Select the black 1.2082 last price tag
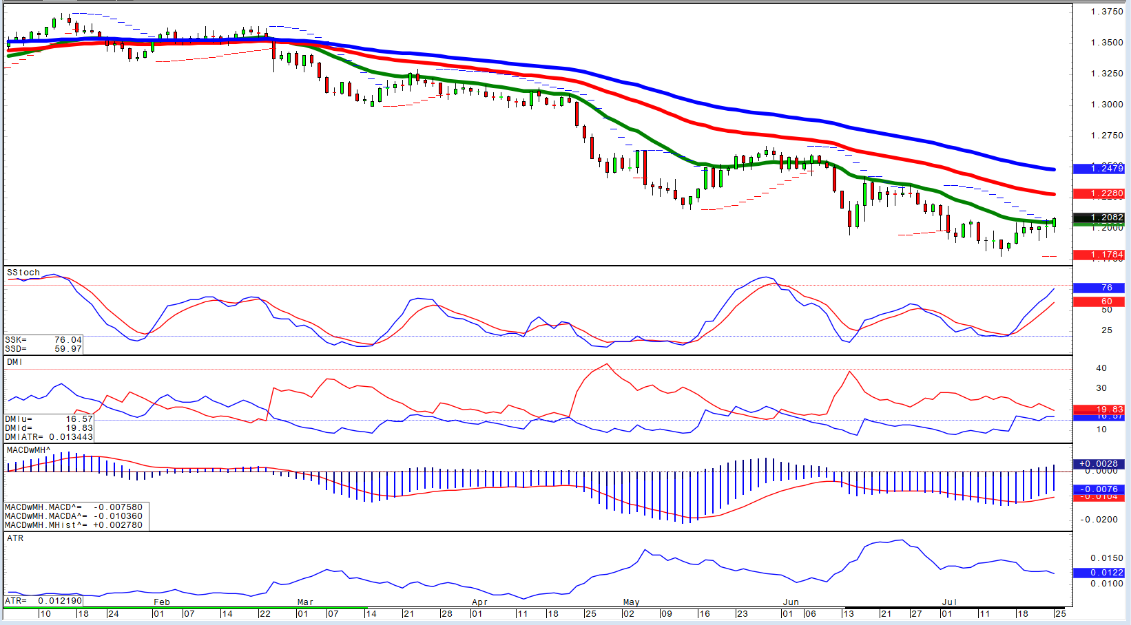 coord(1099,218)
